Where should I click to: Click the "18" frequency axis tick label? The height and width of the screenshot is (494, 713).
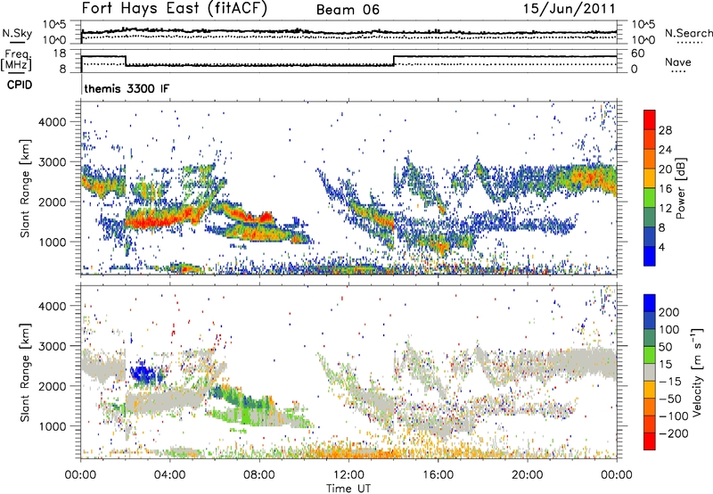point(60,54)
